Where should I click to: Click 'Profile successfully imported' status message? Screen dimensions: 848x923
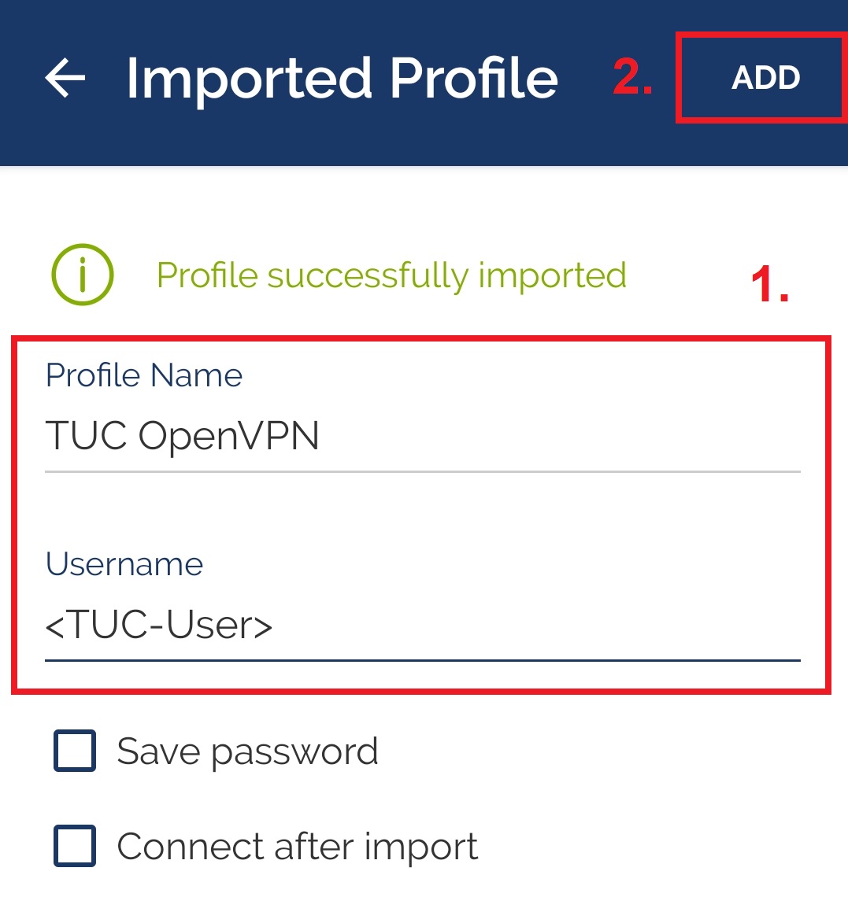391,275
